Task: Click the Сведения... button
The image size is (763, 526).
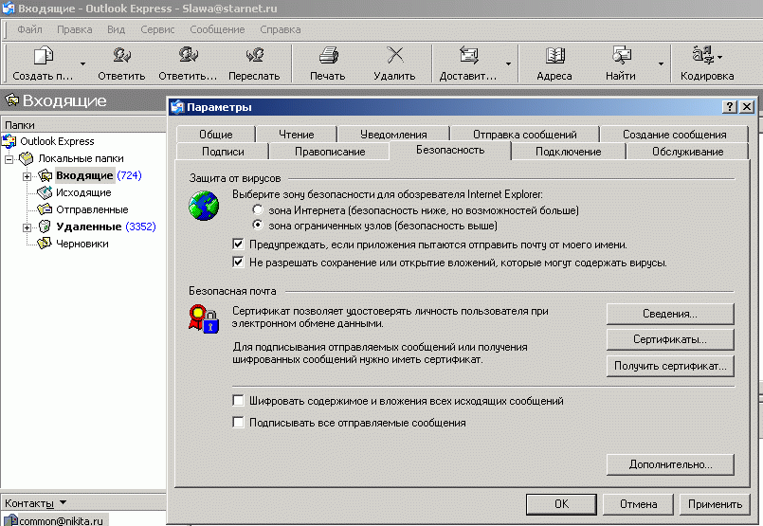Action: coord(670,314)
